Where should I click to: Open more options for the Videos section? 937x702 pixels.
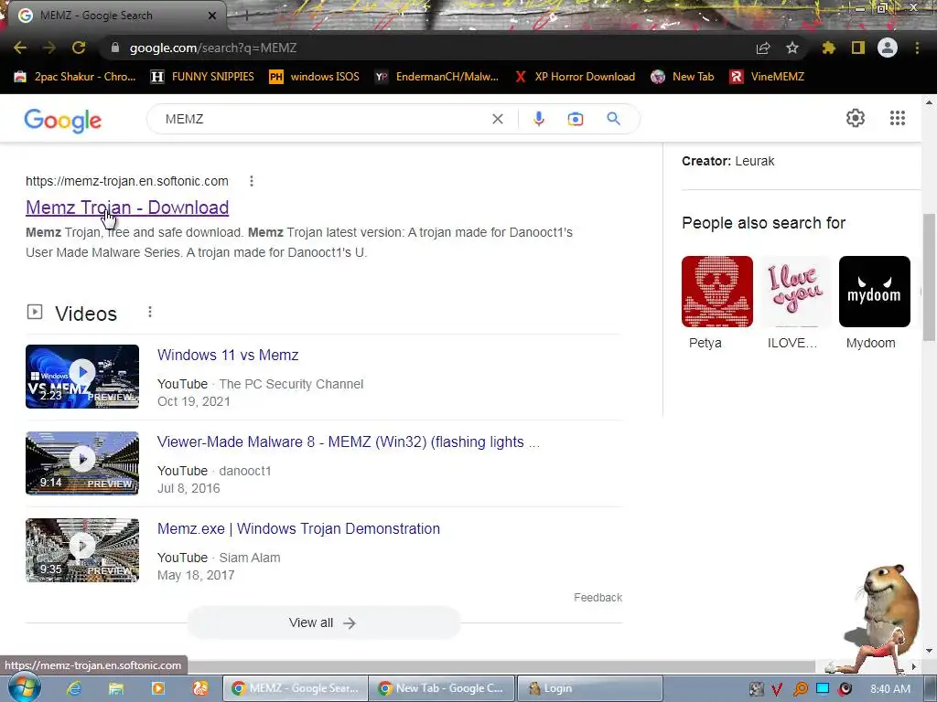[x=150, y=312]
